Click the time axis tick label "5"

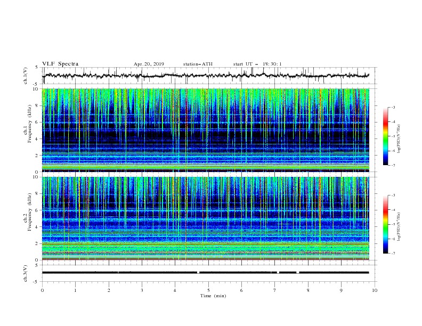[208, 290]
